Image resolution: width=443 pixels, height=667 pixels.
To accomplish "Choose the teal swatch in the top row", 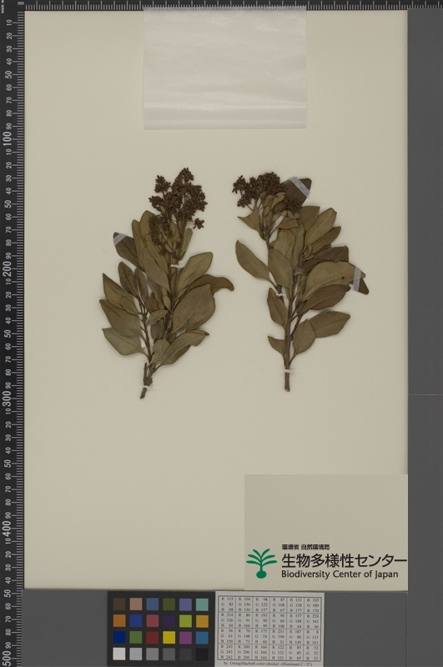I will (x=202, y=604).
